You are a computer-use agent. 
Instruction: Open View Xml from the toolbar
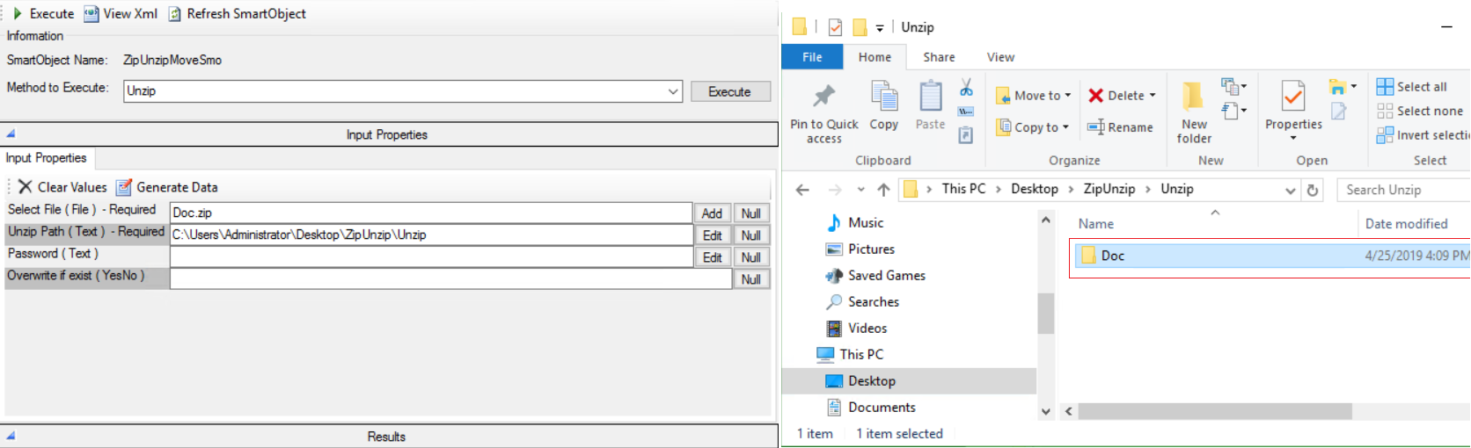point(91,14)
